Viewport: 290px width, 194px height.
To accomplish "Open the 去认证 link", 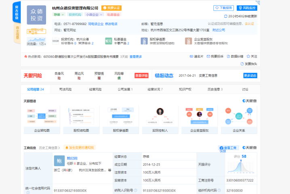I will tap(250, 24).
